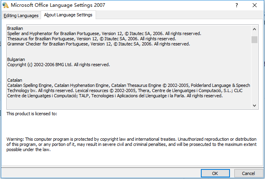Click the 'Speller and Hyphenator for Brazilian Portuguese' line

coord(104,33)
